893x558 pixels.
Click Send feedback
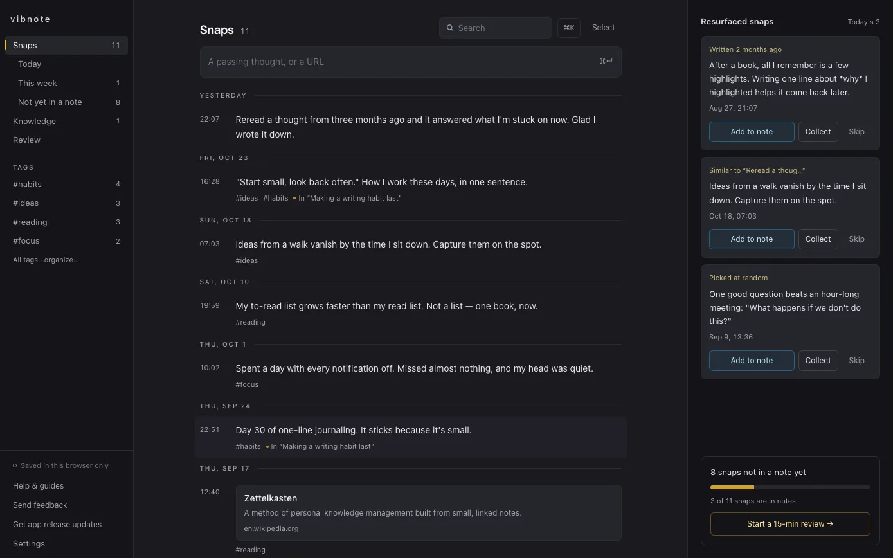pos(40,505)
